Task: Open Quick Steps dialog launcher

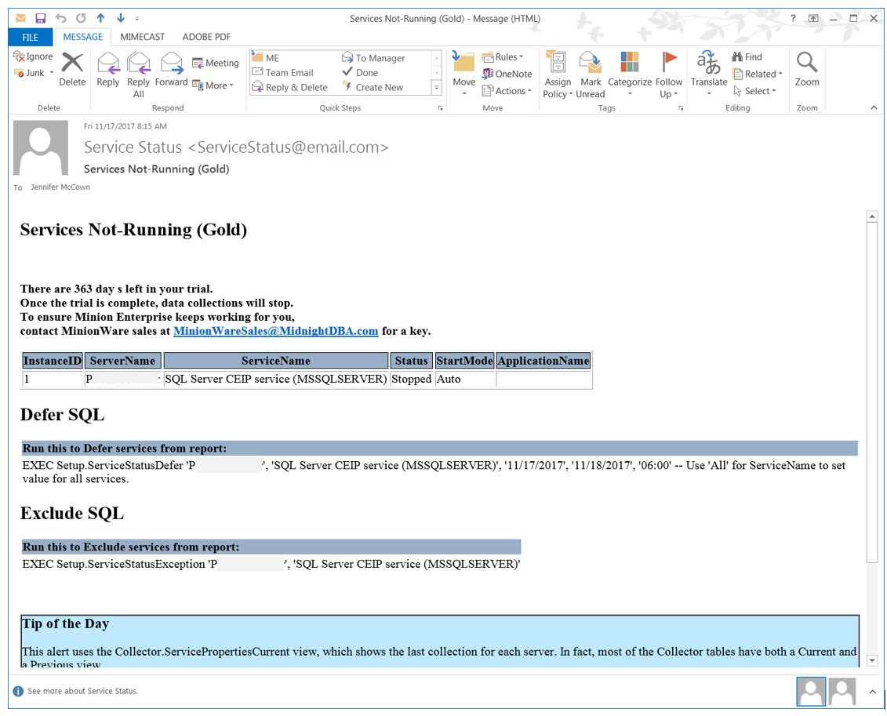Action: (440, 108)
